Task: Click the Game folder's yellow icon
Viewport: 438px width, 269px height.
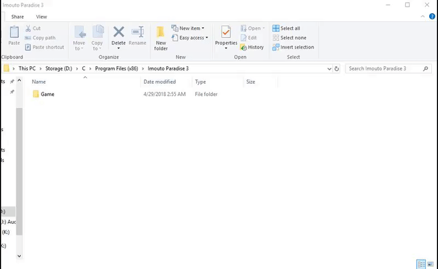Action: coord(36,94)
